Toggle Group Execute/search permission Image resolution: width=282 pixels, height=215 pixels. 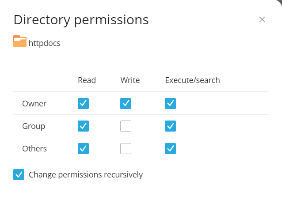point(170,126)
